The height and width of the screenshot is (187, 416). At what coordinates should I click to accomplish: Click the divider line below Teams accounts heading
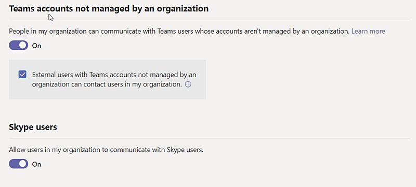coord(210,20)
